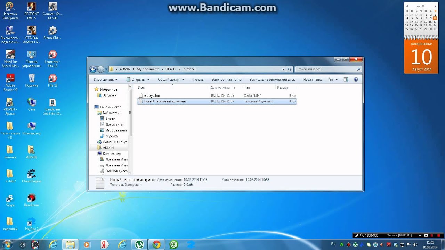Open Counter-Strike 1.6 desktop shortcut
The height and width of the screenshot is (250, 445).
[x=52, y=11]
